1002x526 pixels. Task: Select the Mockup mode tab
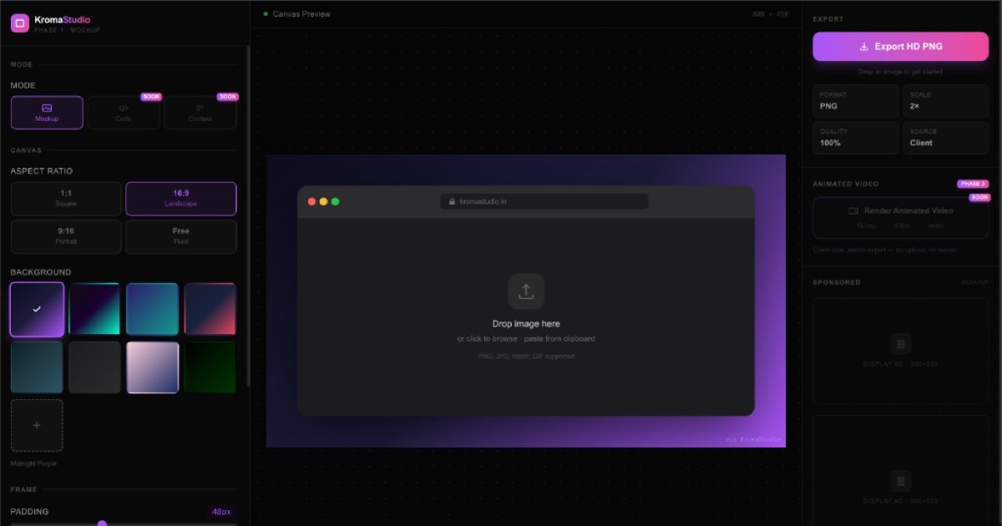coord(47,113)
